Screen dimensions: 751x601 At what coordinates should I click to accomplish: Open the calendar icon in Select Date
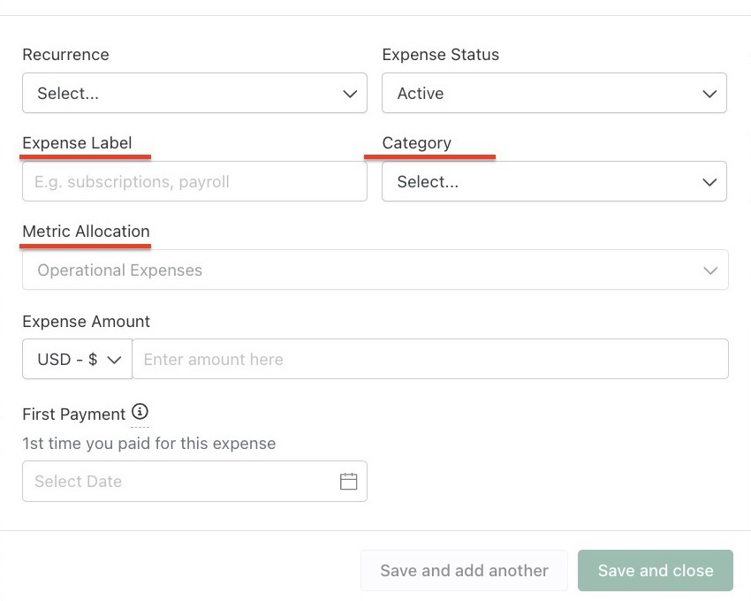348,481
